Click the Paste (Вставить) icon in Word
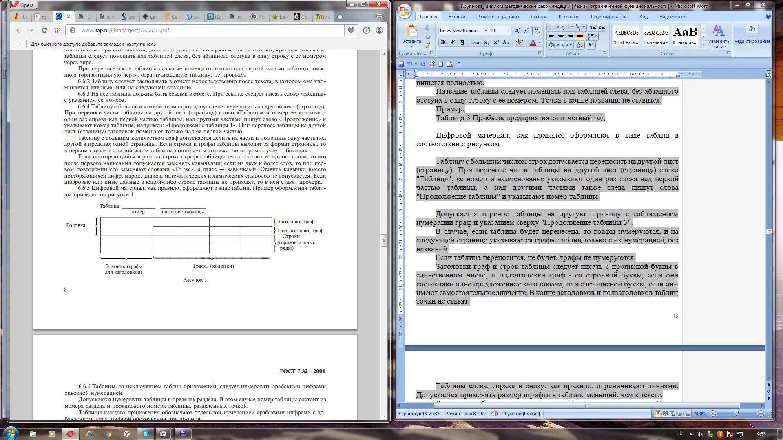 [411, 31]
